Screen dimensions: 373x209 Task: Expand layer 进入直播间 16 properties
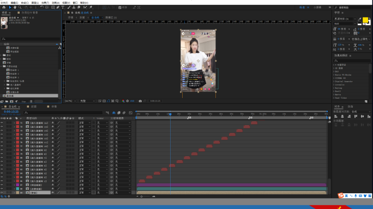point(14,123)
